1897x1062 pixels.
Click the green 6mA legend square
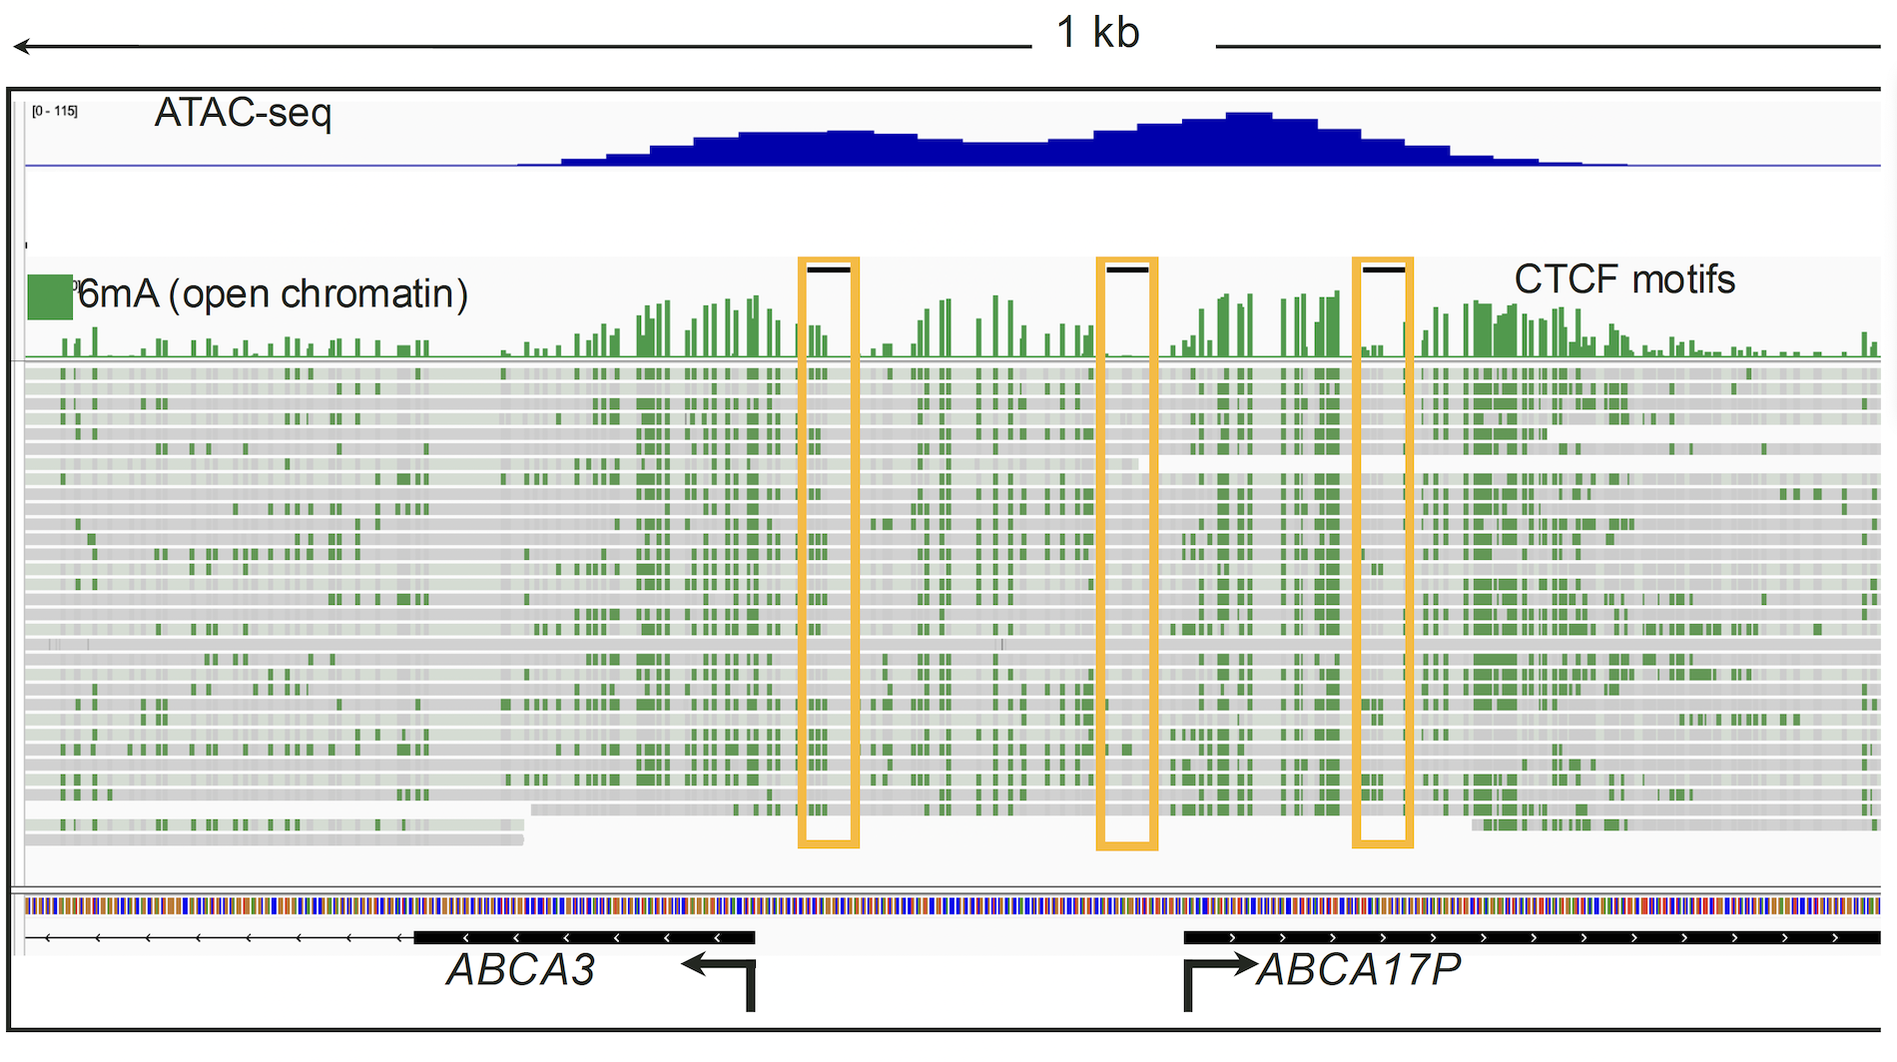click(x=49, y=297)
